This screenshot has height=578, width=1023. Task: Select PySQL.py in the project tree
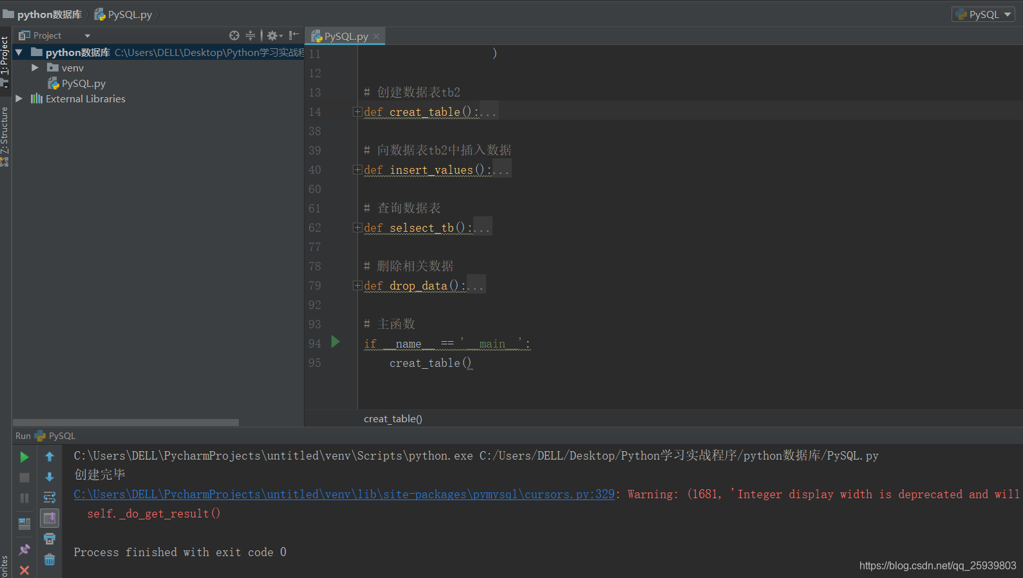point(84,84)
